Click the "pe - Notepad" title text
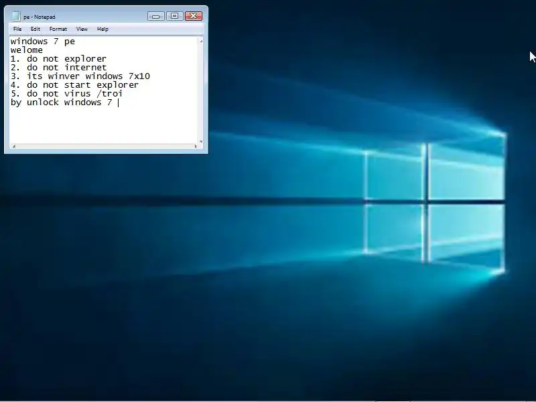Image resolution: width=536 pixels, height=402 pixels. tap(40, 17)
